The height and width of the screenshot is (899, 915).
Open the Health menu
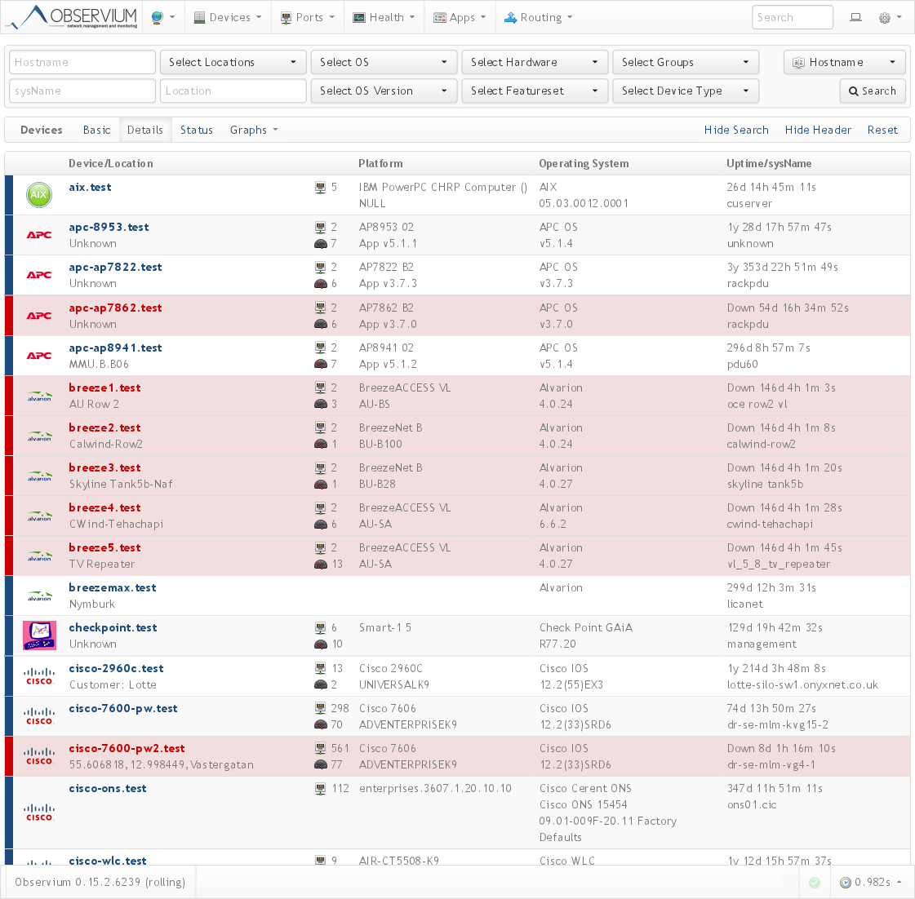coord(384,17)
